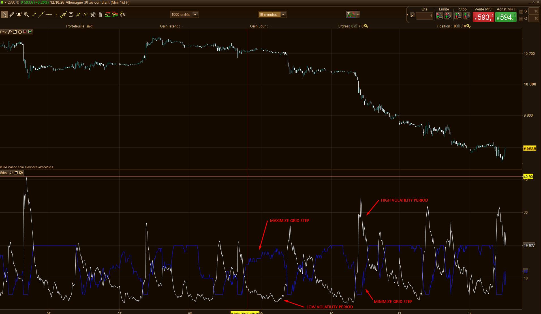Select the arrow cursor tool
This screenshot has height=314, width=541.
[4, 14]
